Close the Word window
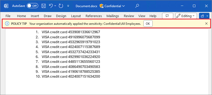Image resolution: width=212 pixels, height=95 pixels. [206, 6]
